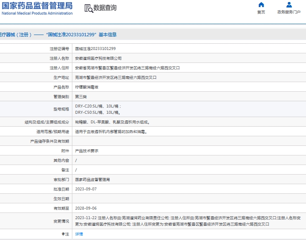Screen dimensions: 306x240
Task: Open 政务服务门户 text link
Action: (x=289, y=12)
